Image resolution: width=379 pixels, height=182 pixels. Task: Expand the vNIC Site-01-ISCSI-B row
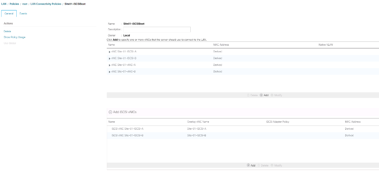[110, 58]
